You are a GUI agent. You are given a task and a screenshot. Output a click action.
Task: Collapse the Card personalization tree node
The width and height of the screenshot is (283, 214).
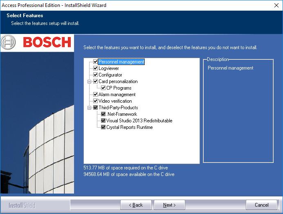pyautogui.click(x=89, y=81)
